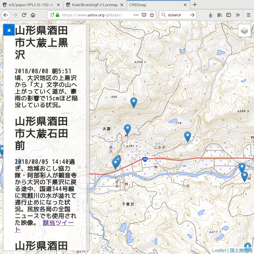This screenshot has height=254, width=254.
Task: Reload the current page
Action: 24,15
